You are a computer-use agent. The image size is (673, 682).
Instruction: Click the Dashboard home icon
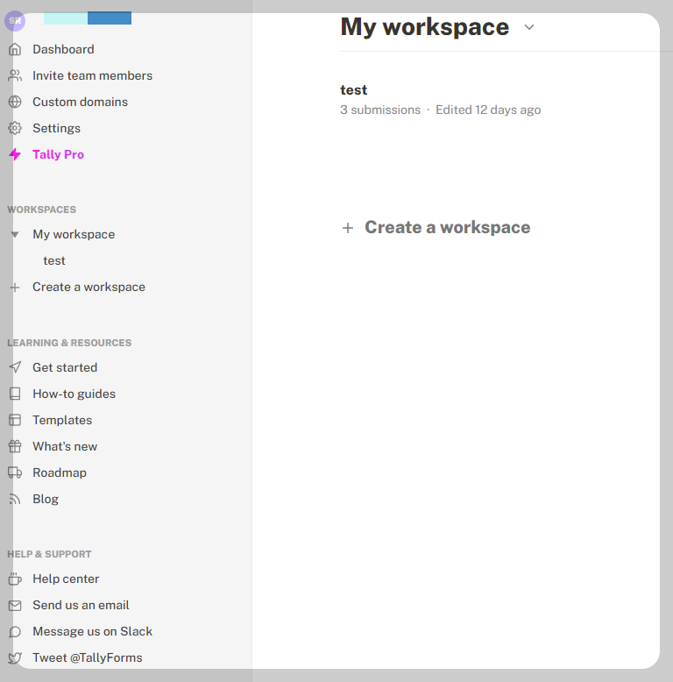point(15,50)
